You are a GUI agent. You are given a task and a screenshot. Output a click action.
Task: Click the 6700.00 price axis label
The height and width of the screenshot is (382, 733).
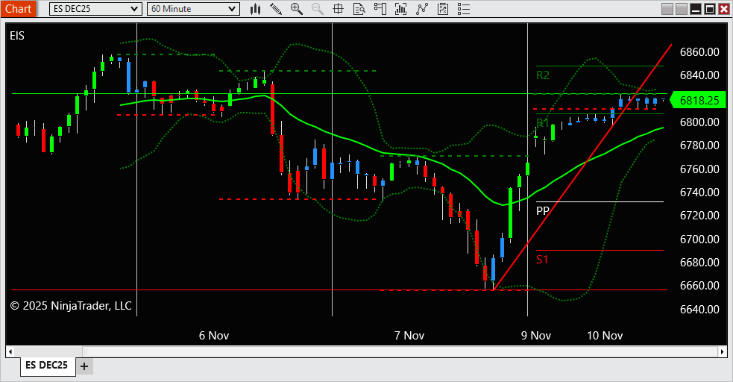699,239
